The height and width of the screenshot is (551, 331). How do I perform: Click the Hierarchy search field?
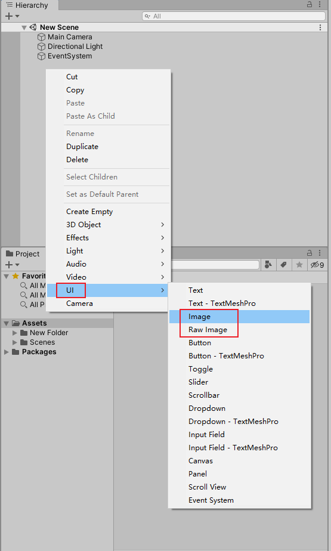click(234, 16)
